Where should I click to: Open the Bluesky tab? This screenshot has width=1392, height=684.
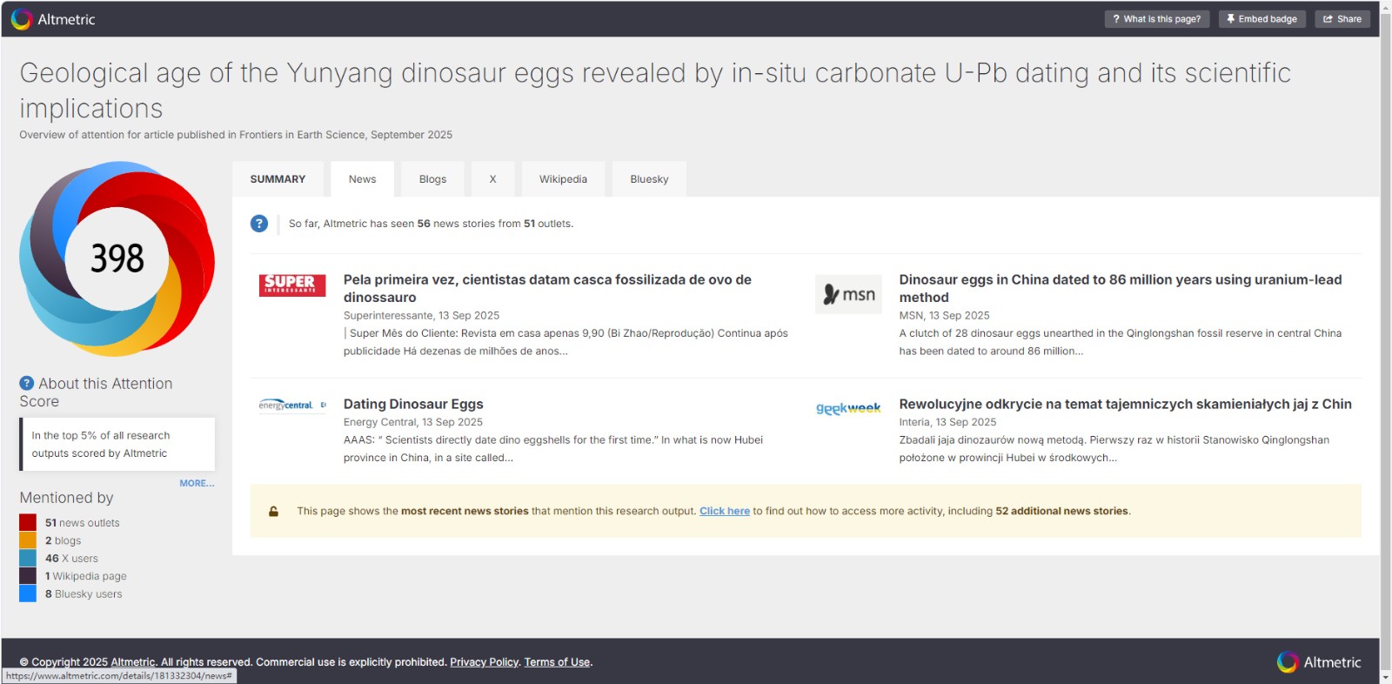649,179
